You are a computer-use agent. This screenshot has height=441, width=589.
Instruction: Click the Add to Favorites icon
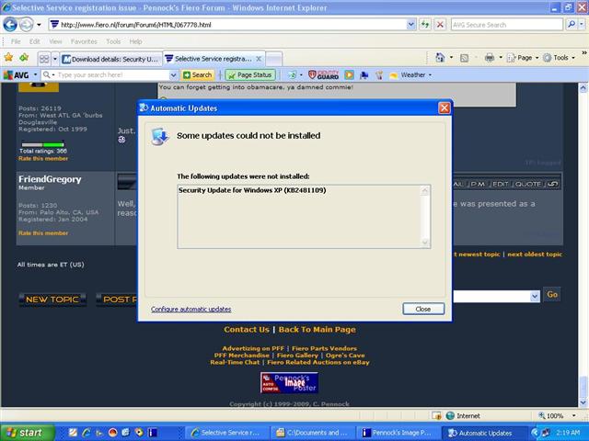pyautogui.click(x=24, y=57)
